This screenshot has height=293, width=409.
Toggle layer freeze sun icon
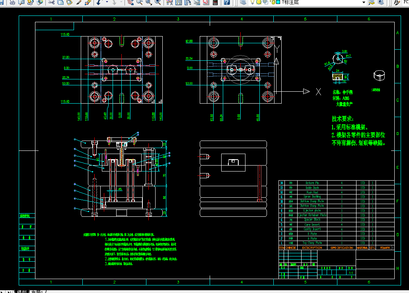point(259,2)
